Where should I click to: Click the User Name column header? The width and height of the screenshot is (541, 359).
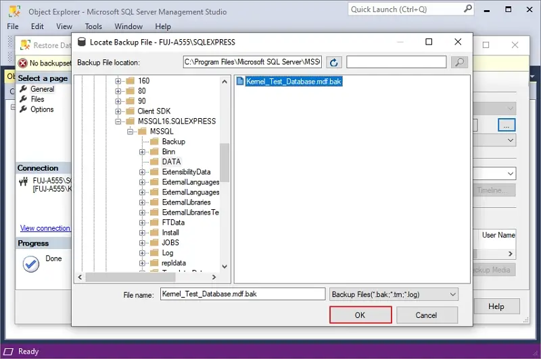pyautogui.click(x=498, y=235)
